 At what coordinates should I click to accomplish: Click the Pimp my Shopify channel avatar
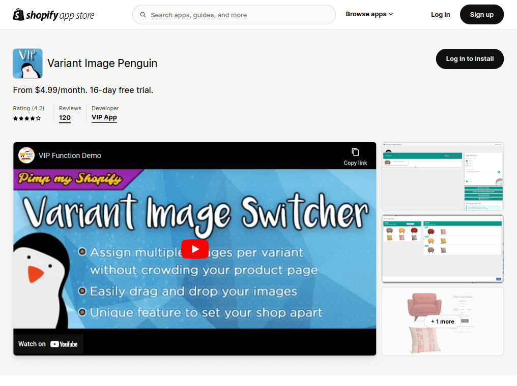26,155
